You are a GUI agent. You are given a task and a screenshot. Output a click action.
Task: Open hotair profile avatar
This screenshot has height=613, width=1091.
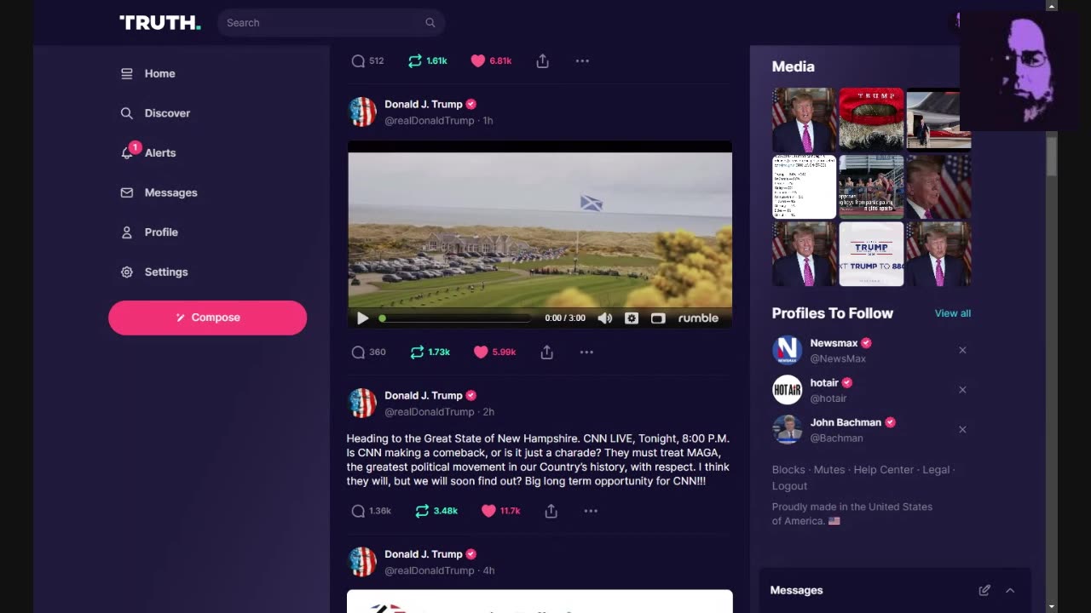point(787,390)
